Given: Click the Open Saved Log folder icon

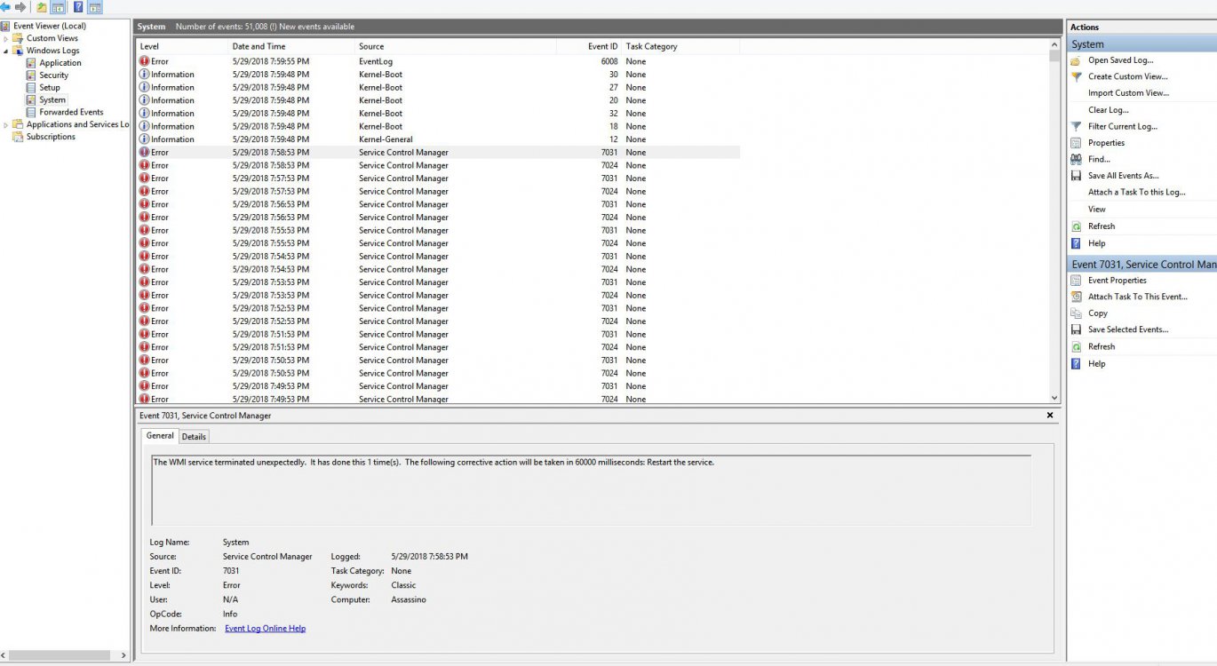Looking at the screenshot, I should point(1076,60).
